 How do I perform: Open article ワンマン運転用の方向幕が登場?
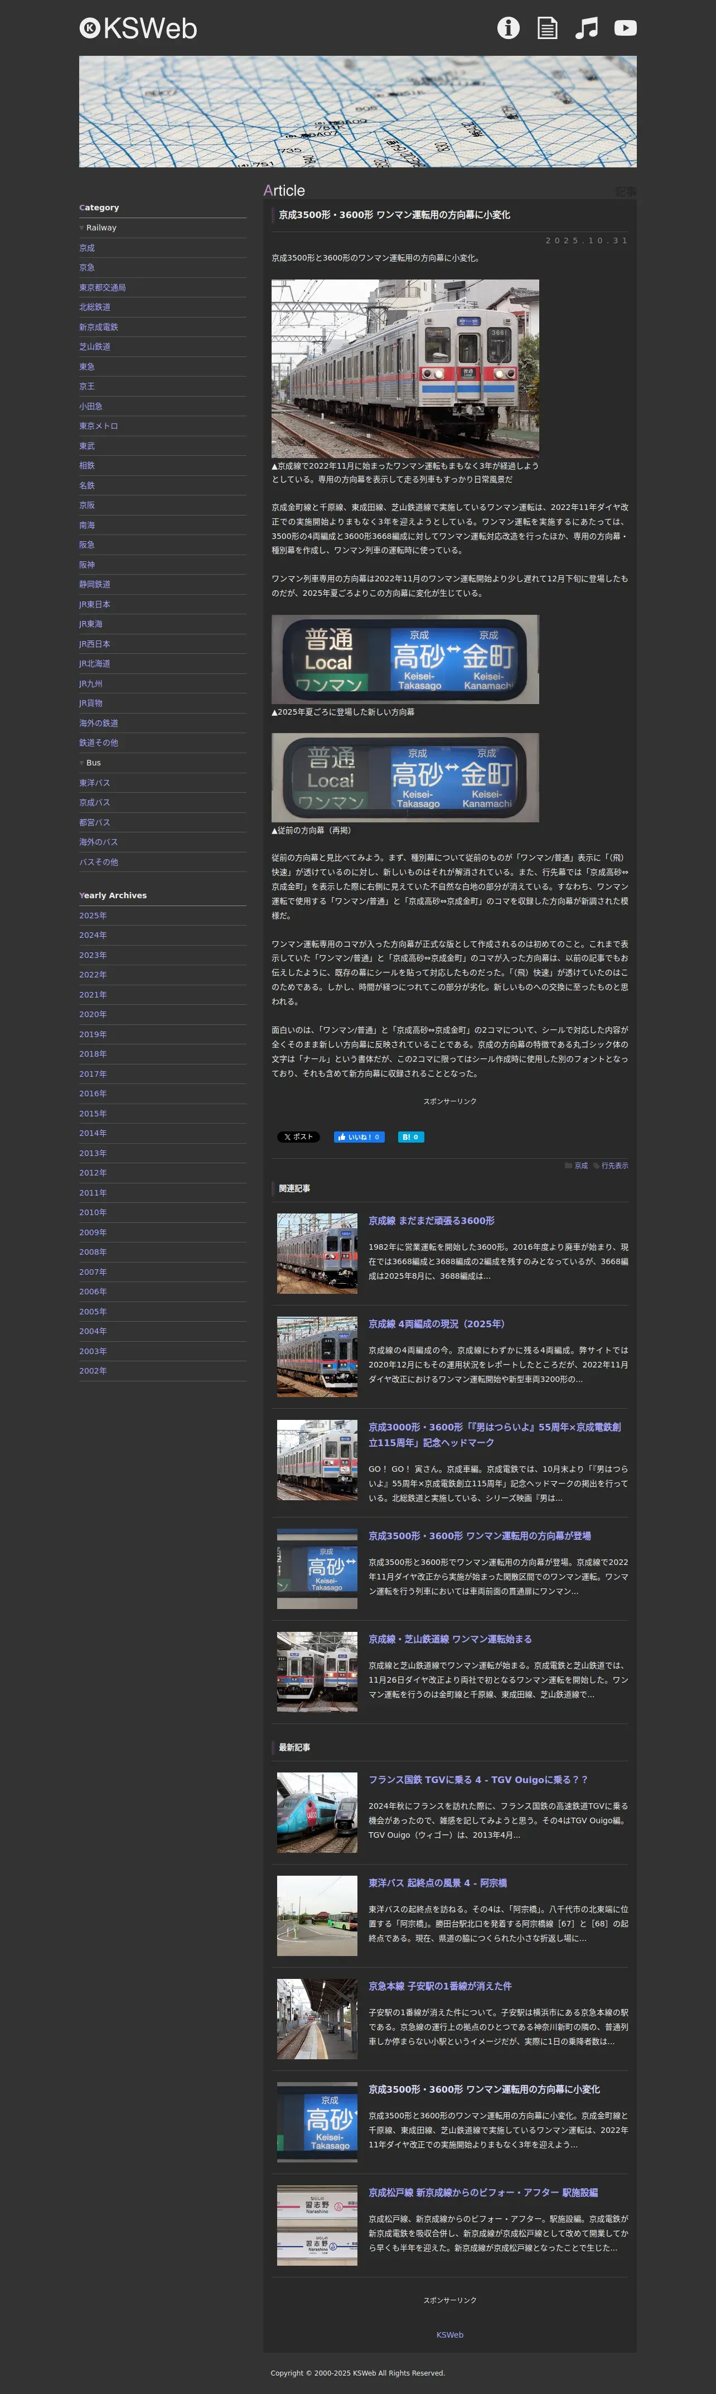coord(479,1535)
